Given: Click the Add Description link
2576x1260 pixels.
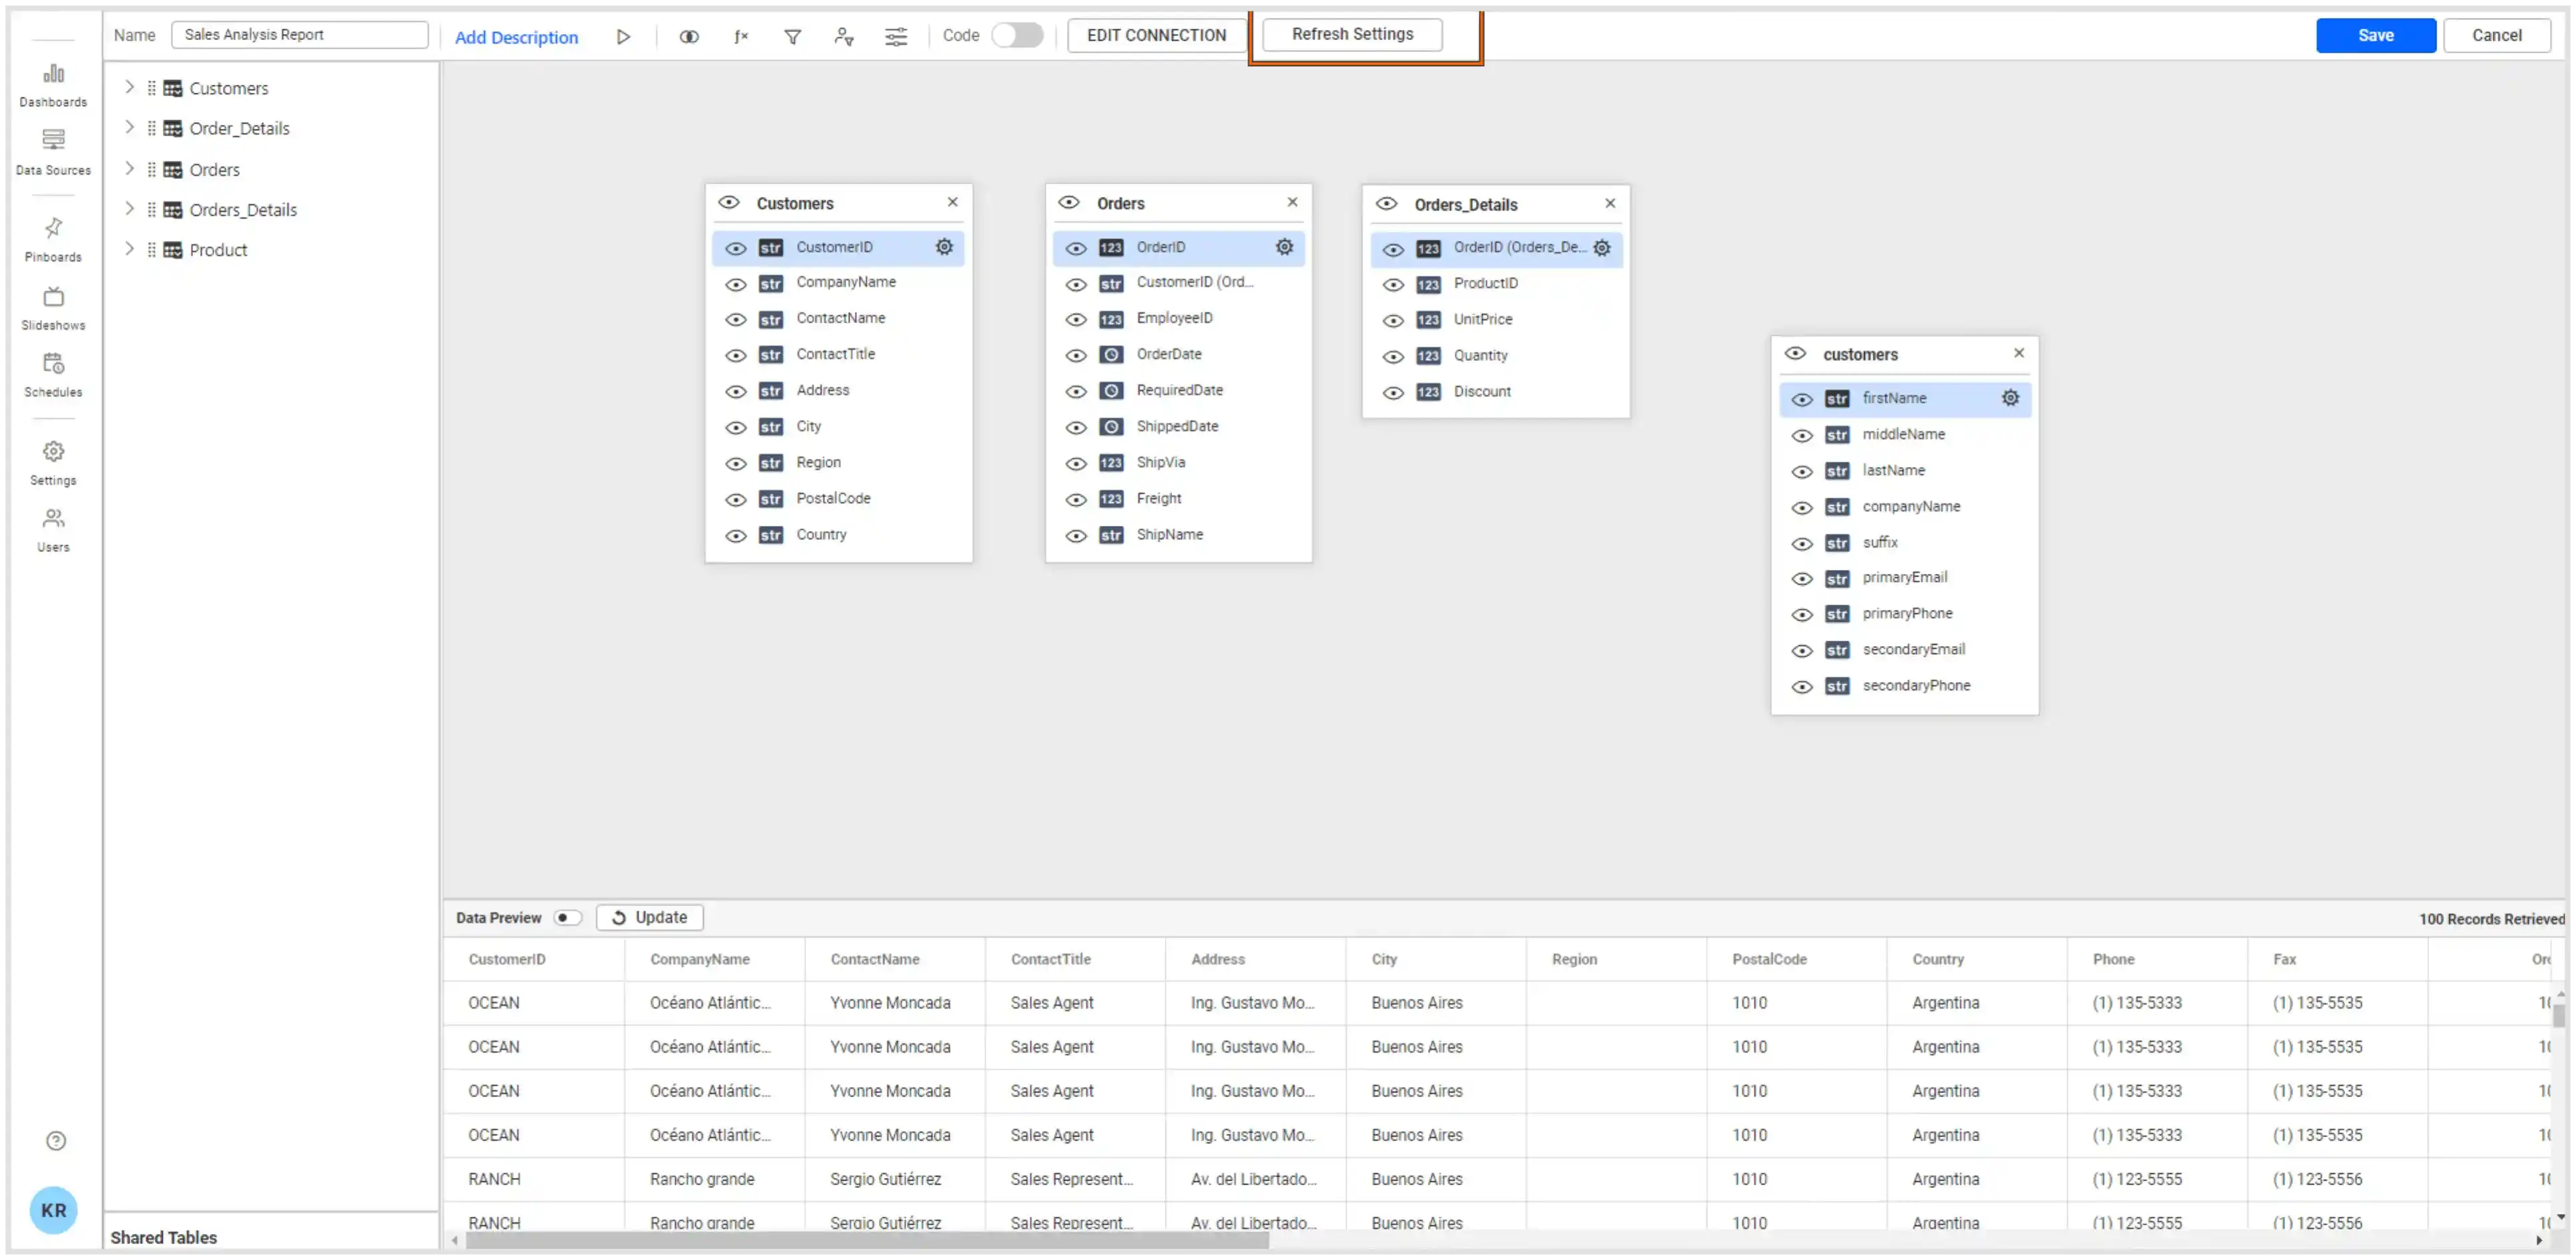Looking at the screenshot, I should click(516, 37).
